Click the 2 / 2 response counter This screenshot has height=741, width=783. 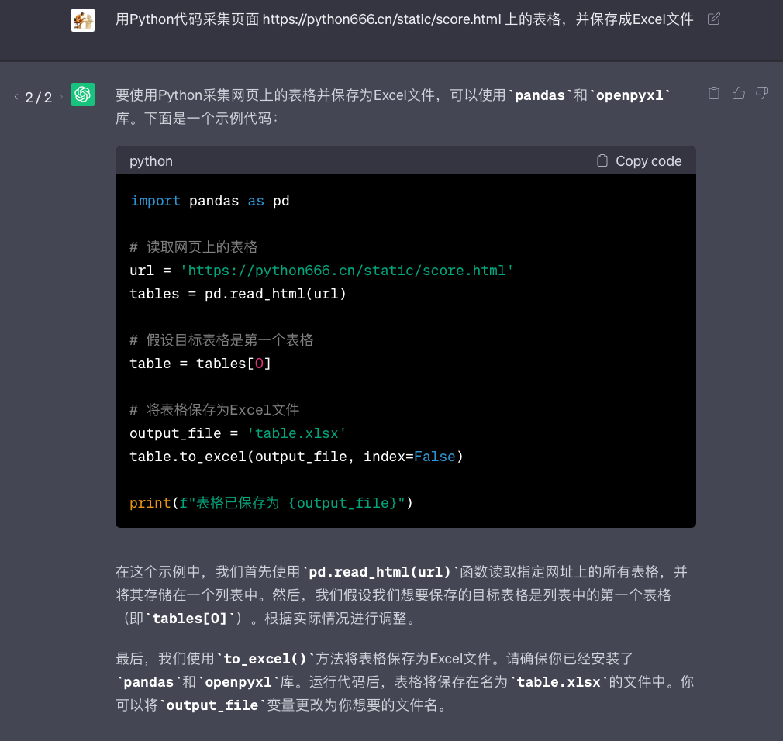[x=39, y=97]
